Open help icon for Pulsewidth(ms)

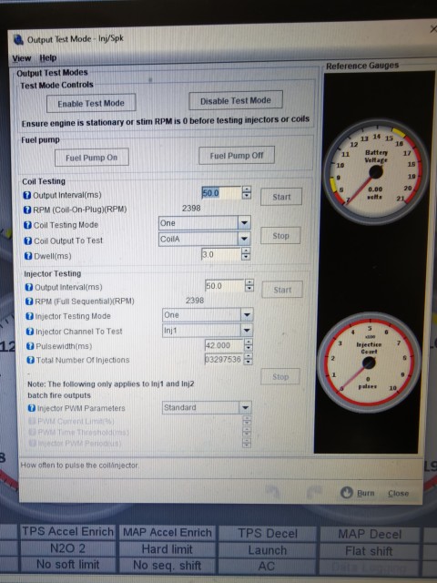30,346
